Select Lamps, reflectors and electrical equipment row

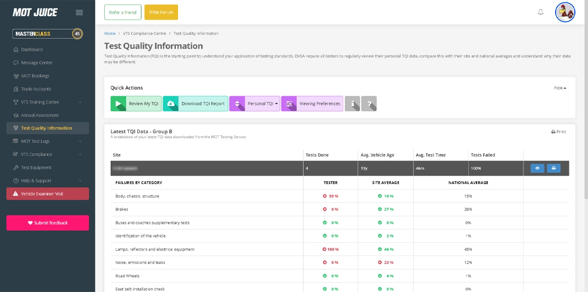coord(155,249)
